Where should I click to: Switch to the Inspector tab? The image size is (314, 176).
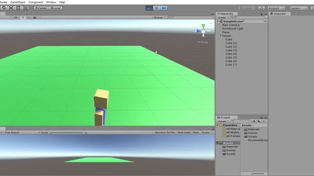point(279,14)
